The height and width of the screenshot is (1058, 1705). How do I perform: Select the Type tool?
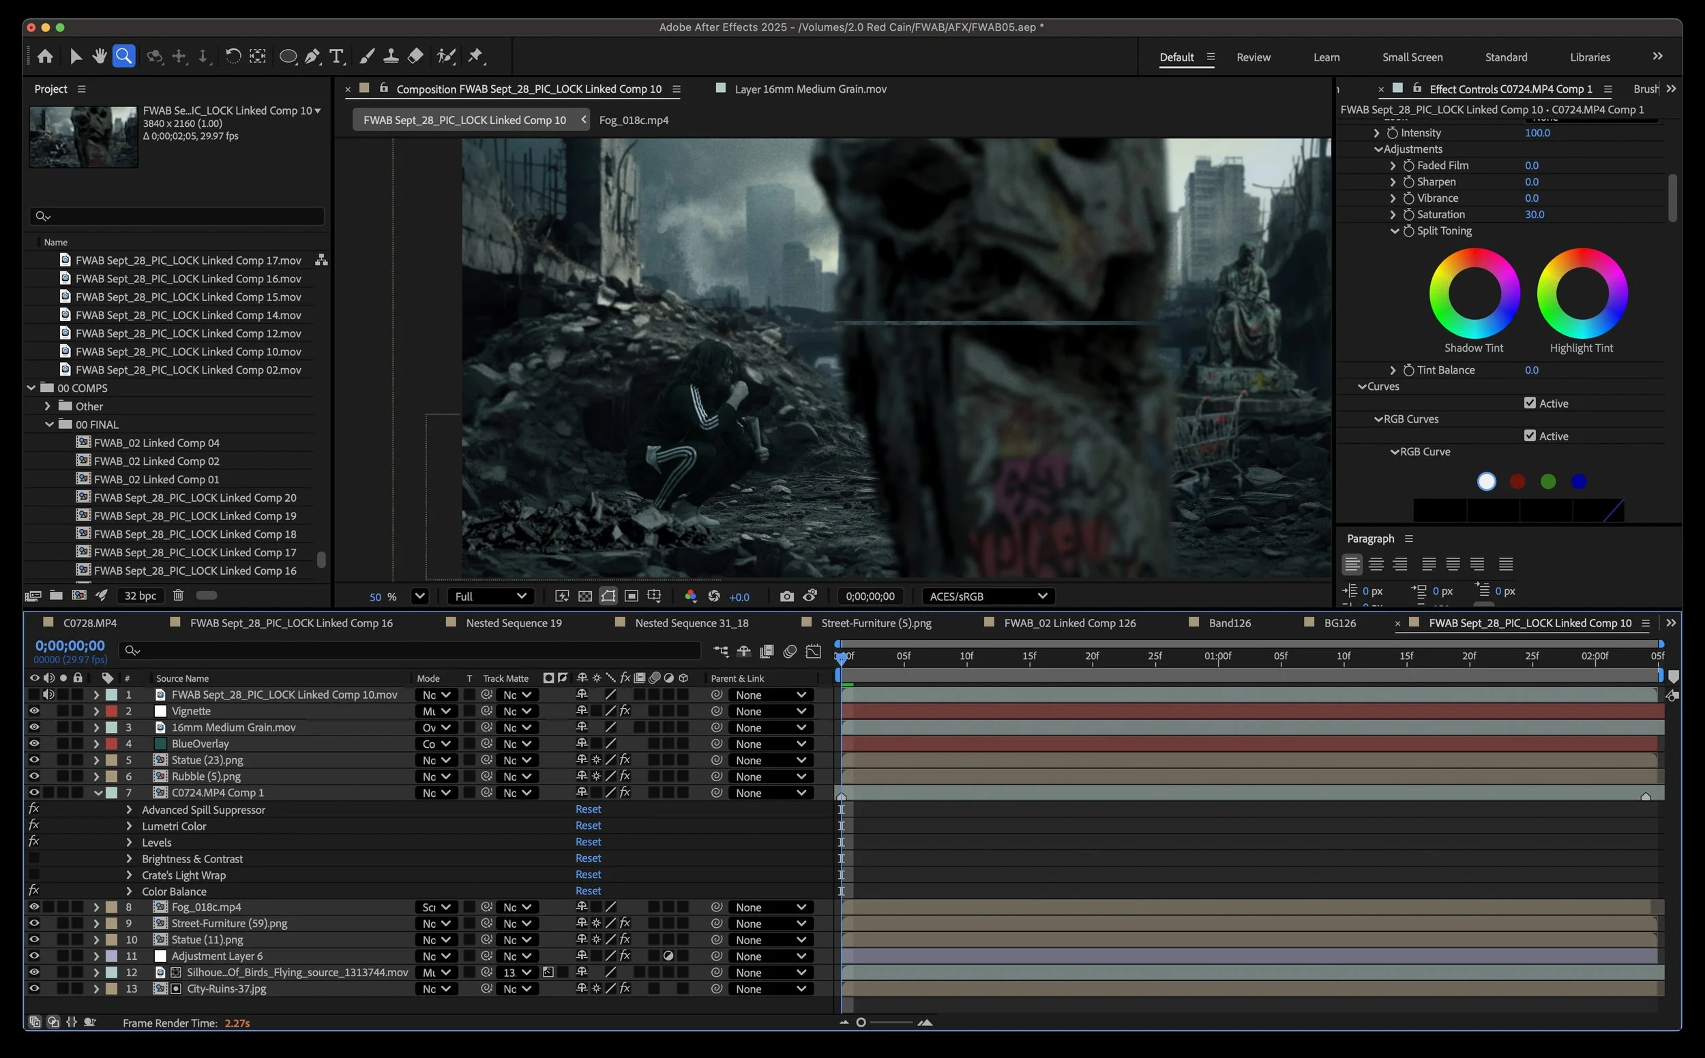[x=337, y=56]
